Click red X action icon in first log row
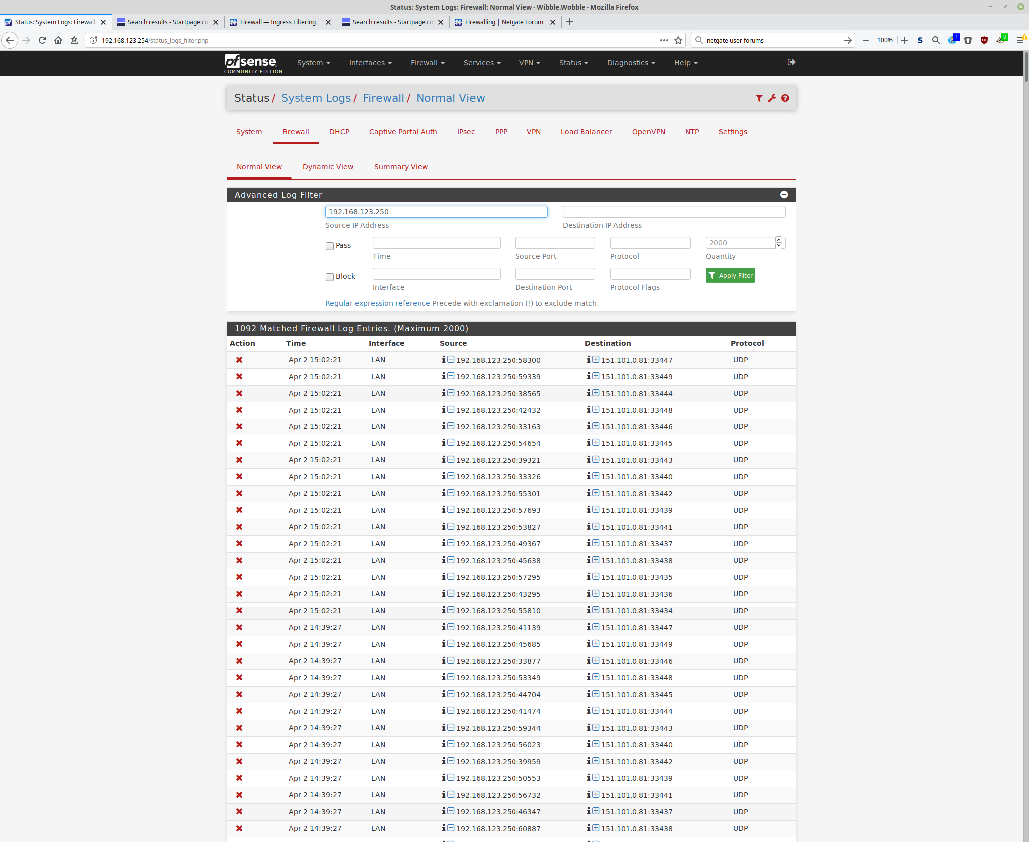The image size is (1029, 842). 239,360
